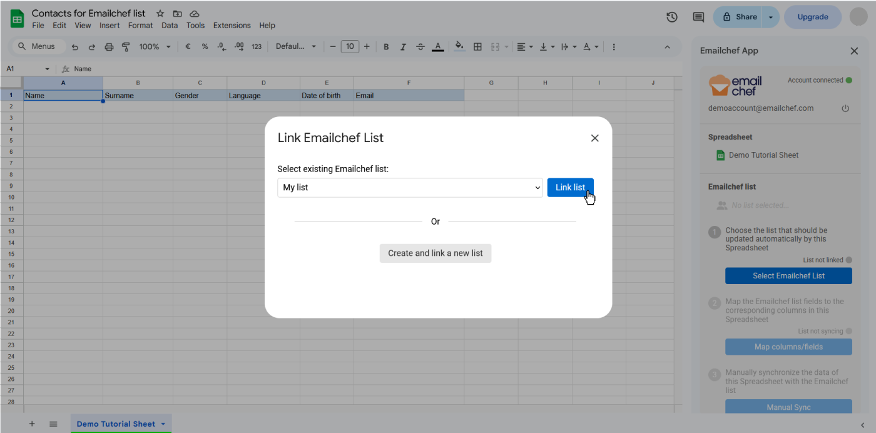This screenshot has width=876, height=433.
Task: Select the paint format tool
Action: coord(126,47)
